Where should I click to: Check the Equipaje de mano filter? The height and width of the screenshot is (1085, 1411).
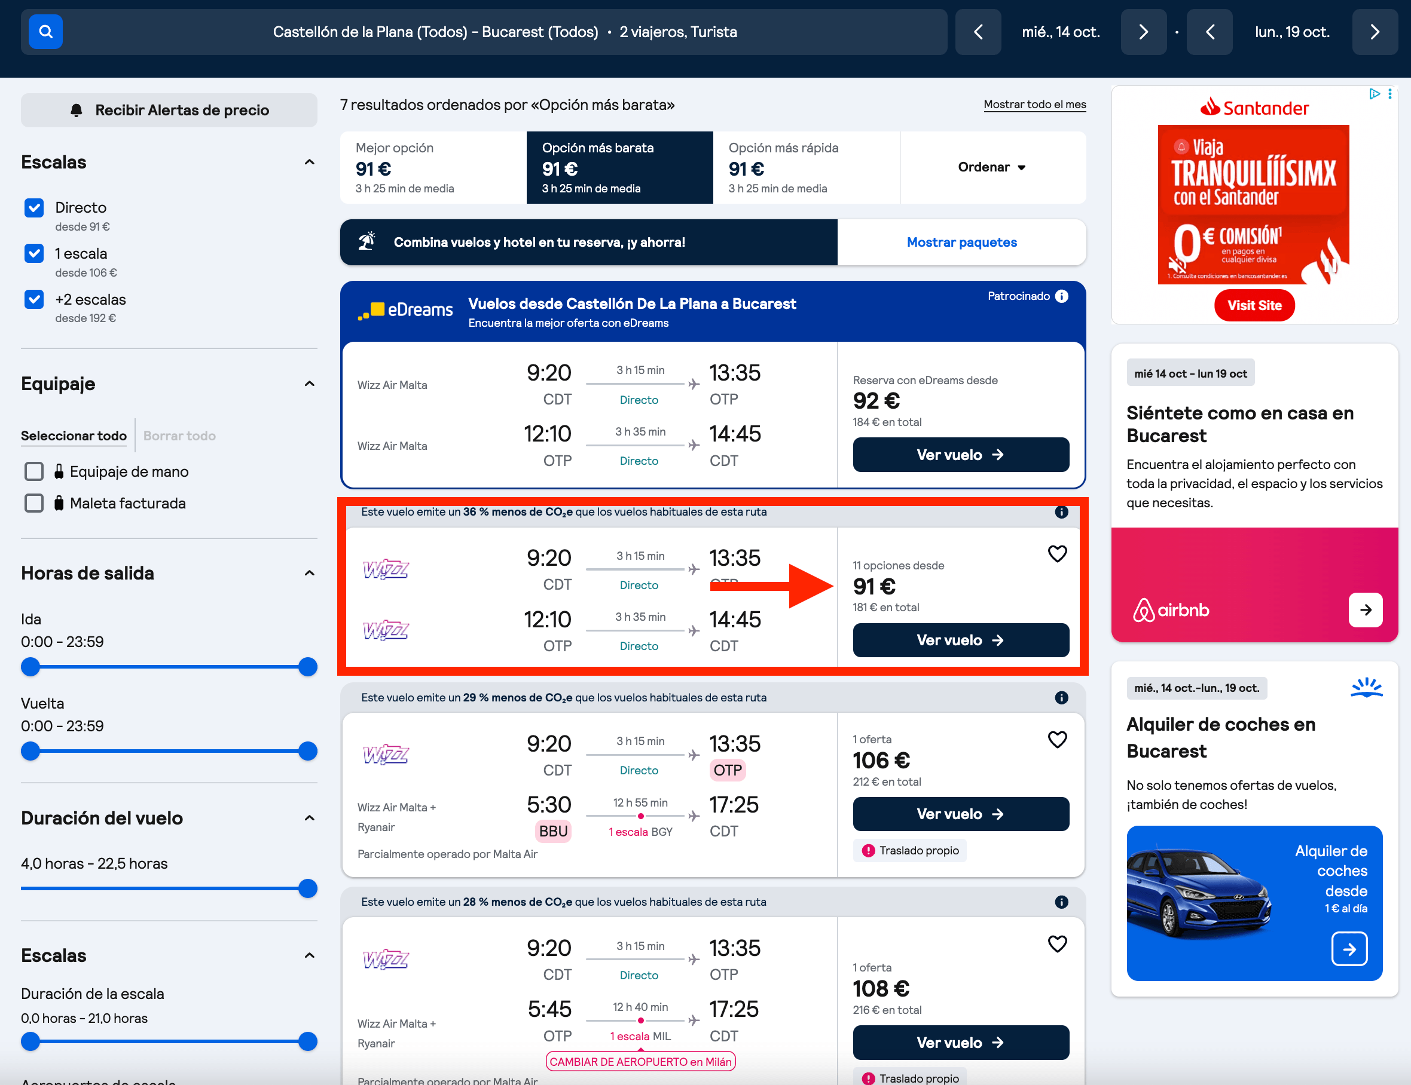click(x=34, y=472)
